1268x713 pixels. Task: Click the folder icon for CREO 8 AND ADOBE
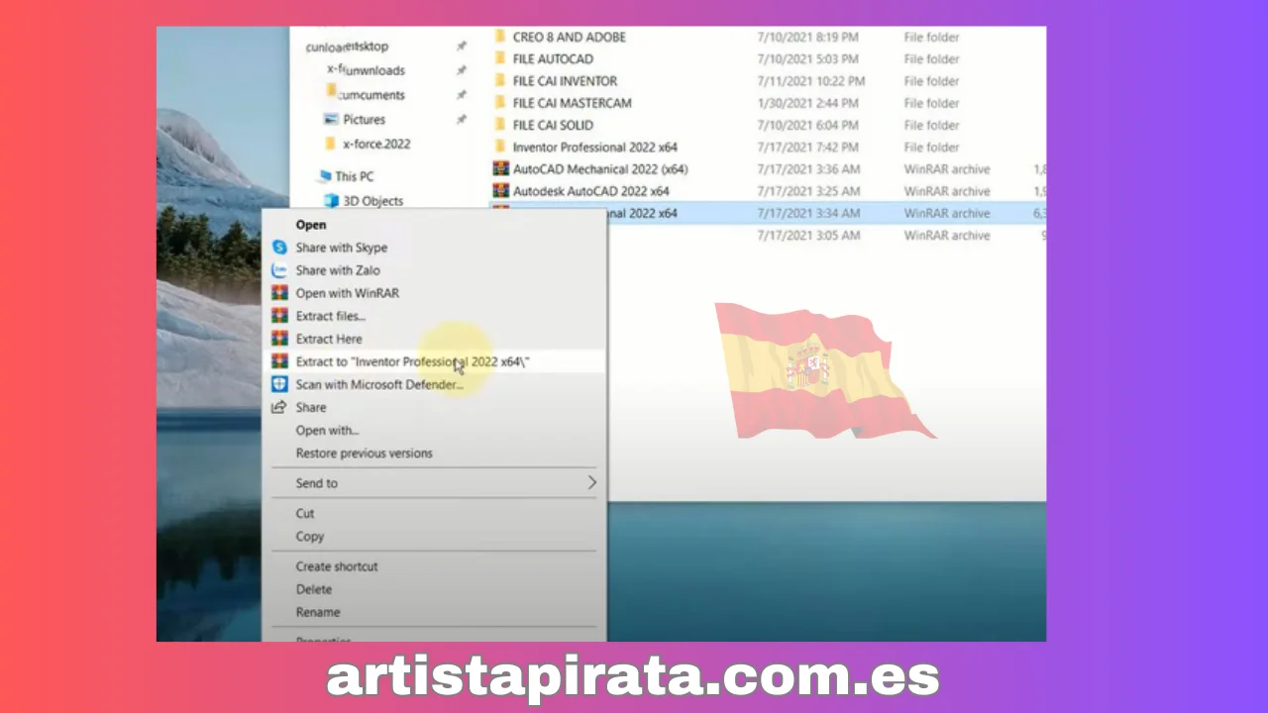(501, 38)
